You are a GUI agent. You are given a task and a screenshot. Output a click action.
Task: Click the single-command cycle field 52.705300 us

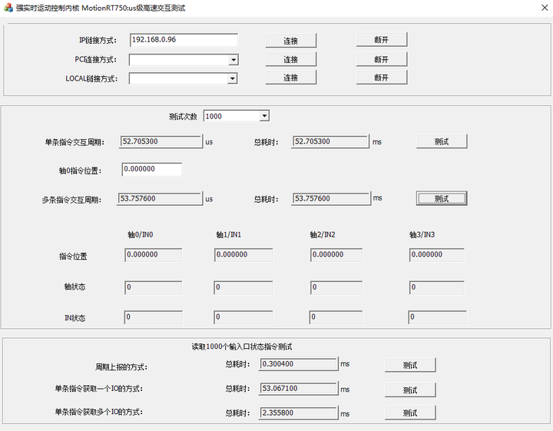(161, 141)
